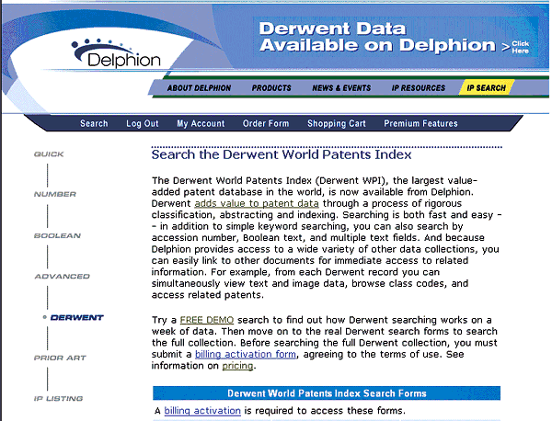This screenshot has width=552, height=421.
Task: Select Advanced search in sidebar
Action: tap(63, 277)
